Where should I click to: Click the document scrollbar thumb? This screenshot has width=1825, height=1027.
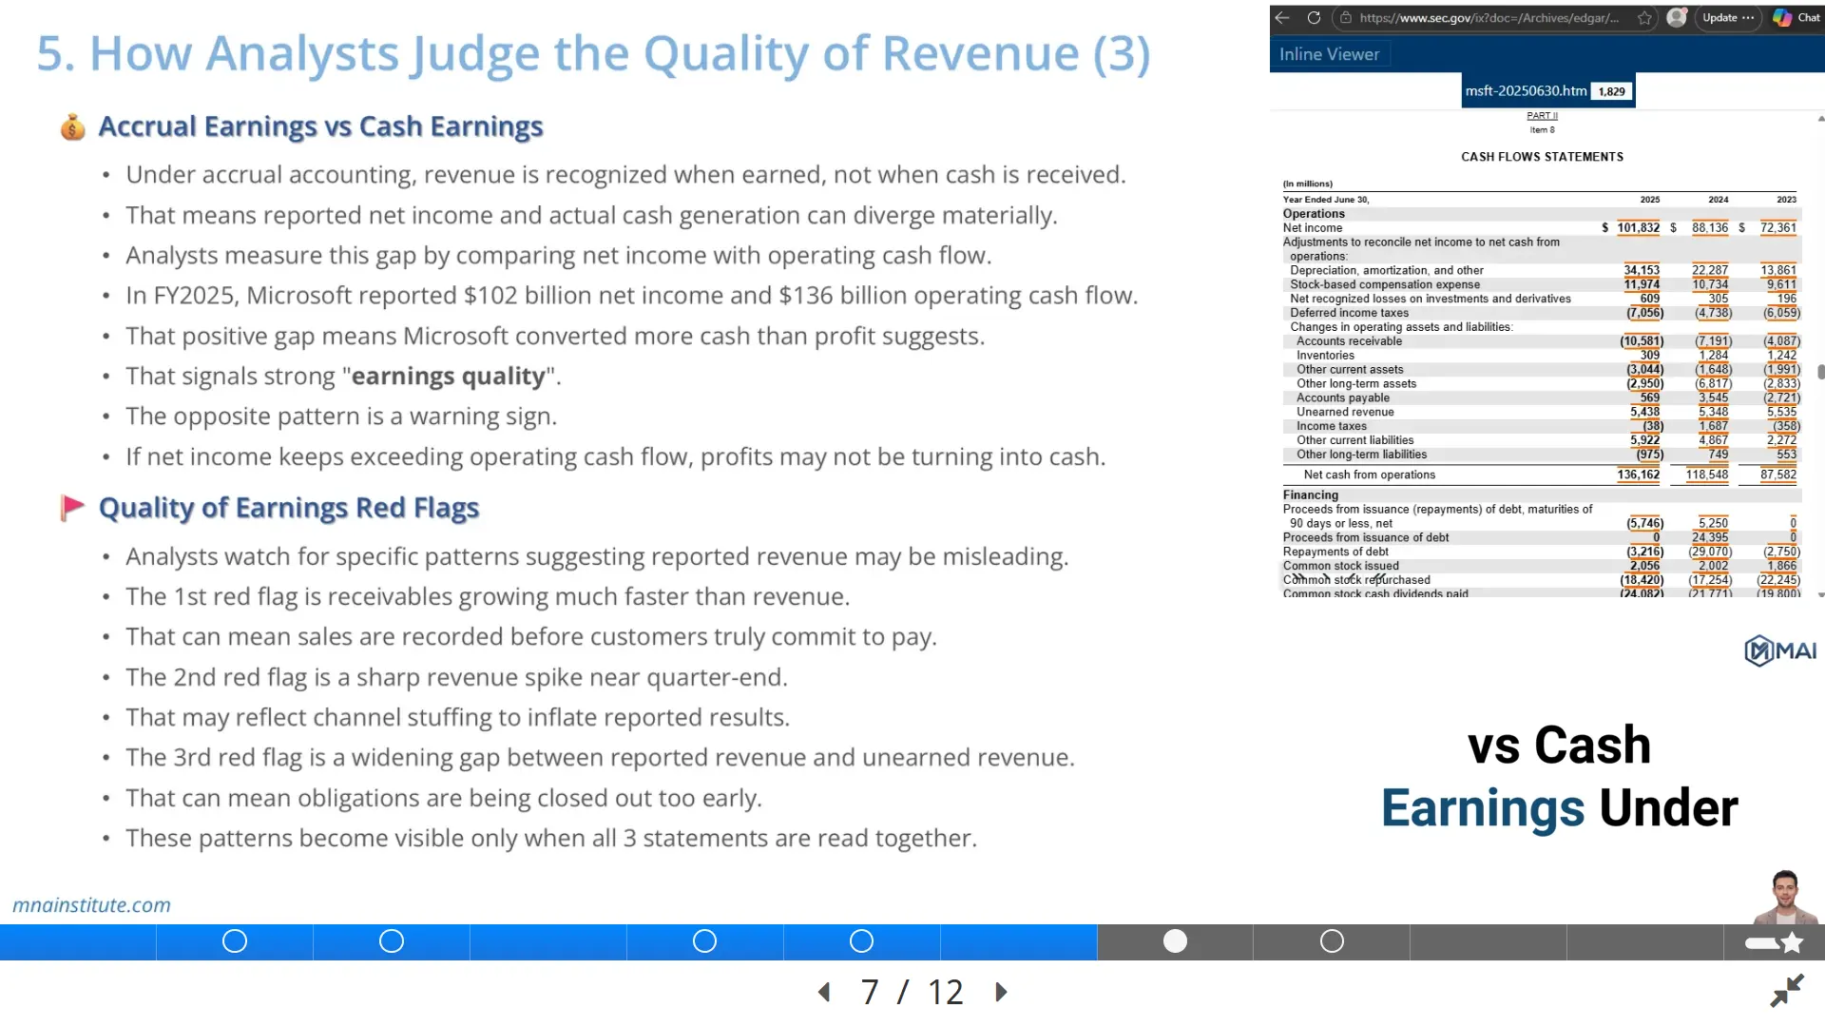[1820, 372]
